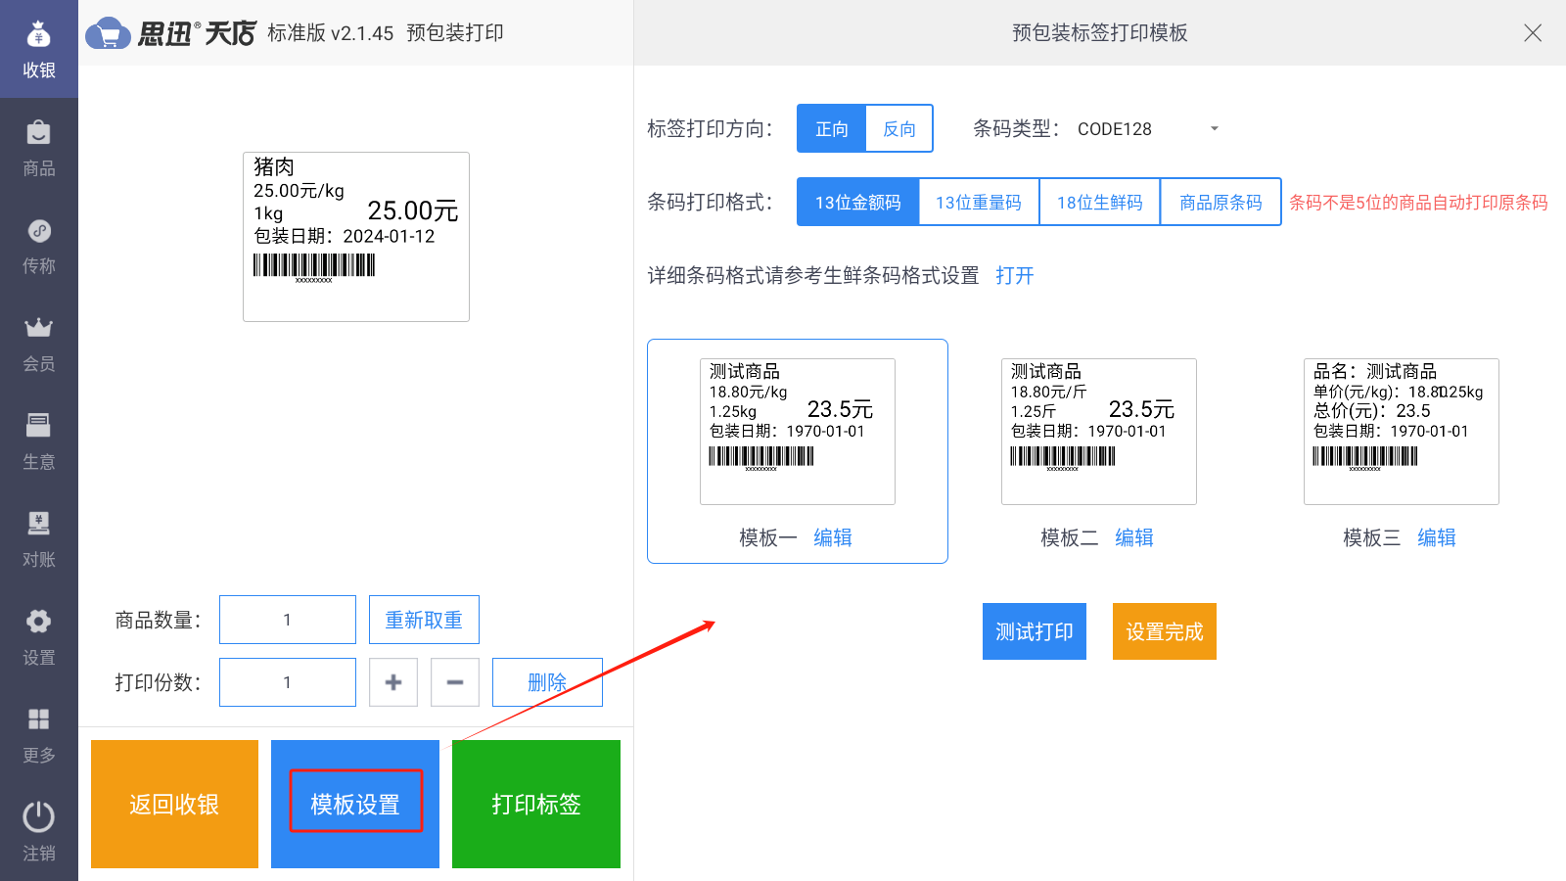Open the 对账 reconciliation sidebar icon

point(39,538)
